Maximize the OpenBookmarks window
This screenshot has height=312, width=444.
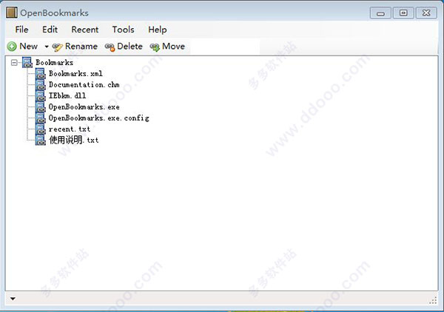pyautogui.click(x=403, y=13)
